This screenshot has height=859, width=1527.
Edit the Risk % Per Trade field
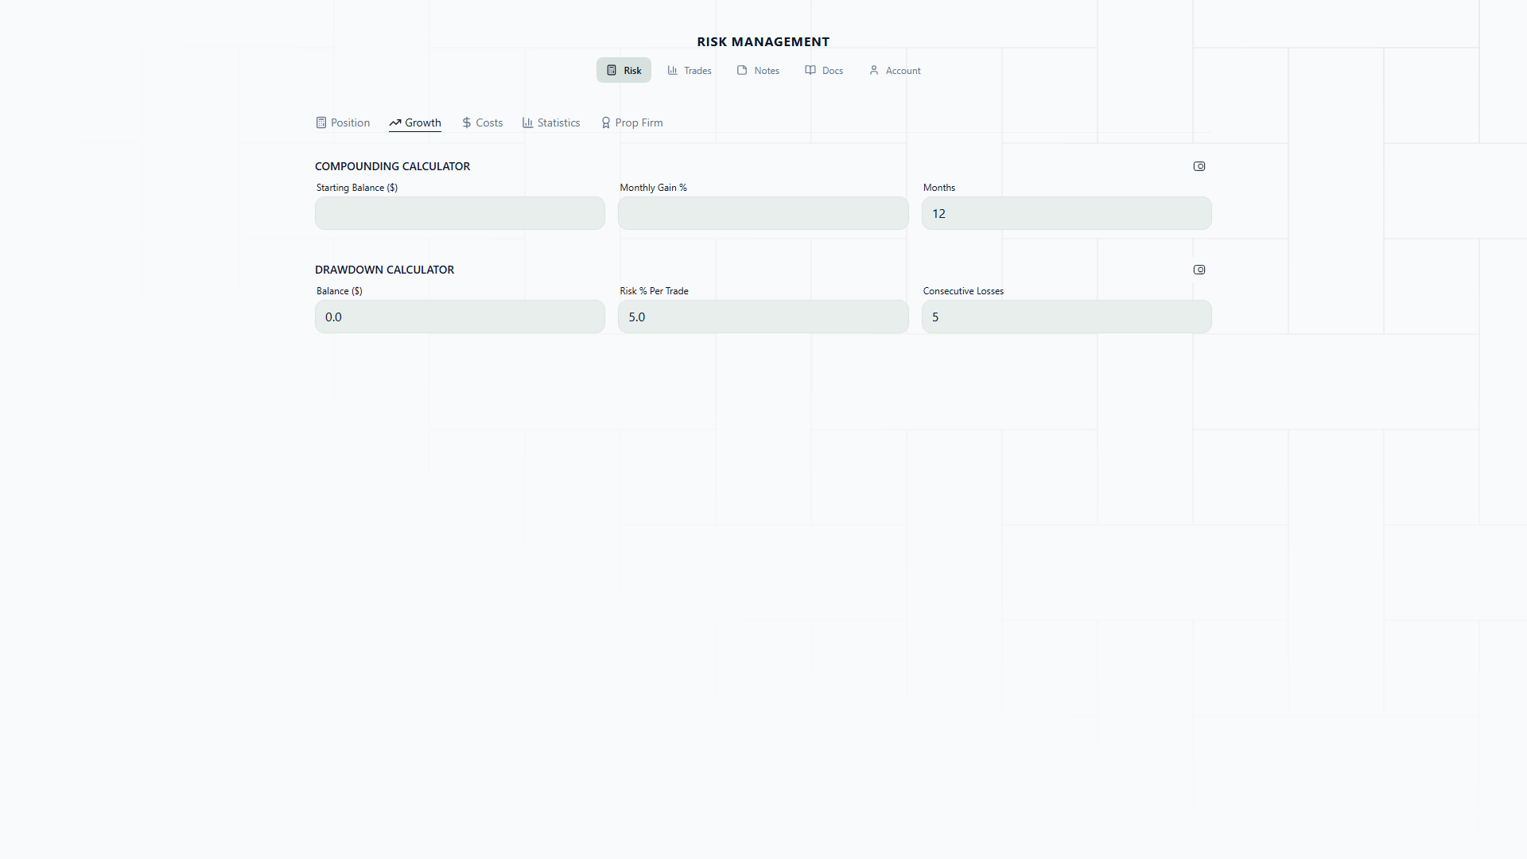click(x=763, y=317)
